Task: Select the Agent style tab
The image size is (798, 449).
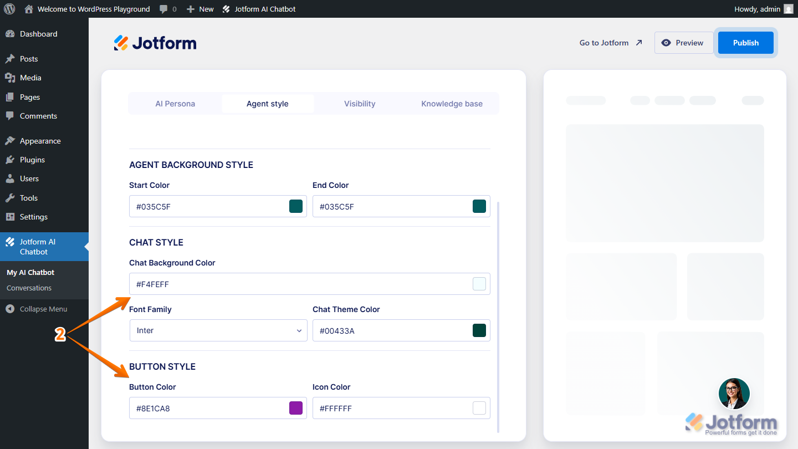Action: click(268, 104)
